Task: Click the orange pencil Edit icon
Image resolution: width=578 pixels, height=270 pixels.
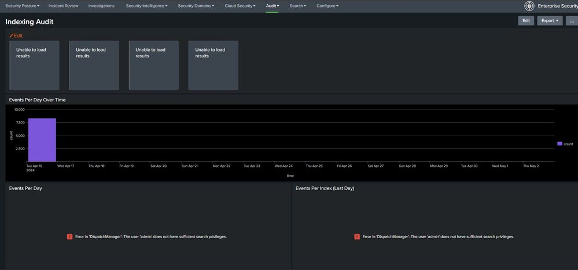Action: (x=11, y=36)
